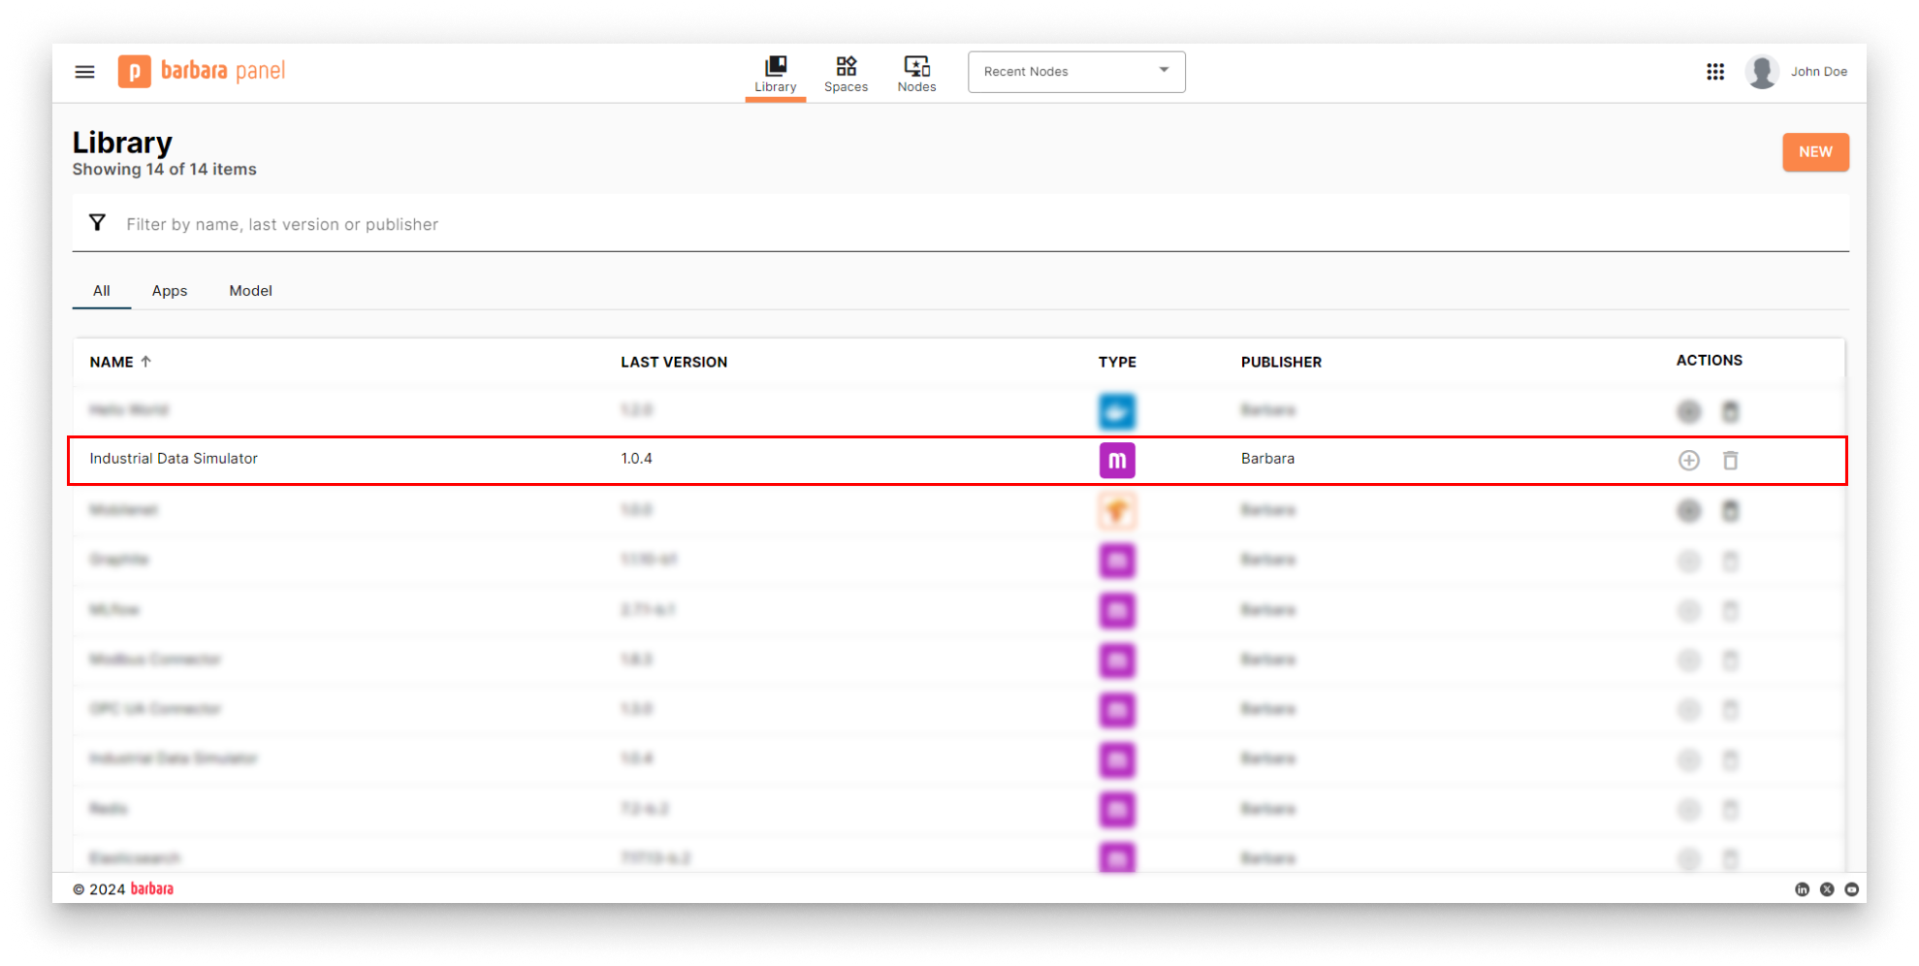Click the filter funnel icon

[x=97, y=223]
